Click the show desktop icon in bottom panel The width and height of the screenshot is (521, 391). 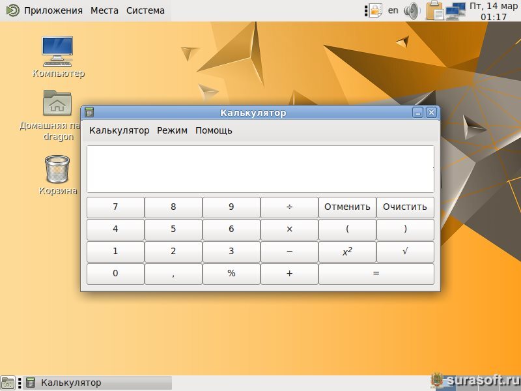[x=8, y=383]
